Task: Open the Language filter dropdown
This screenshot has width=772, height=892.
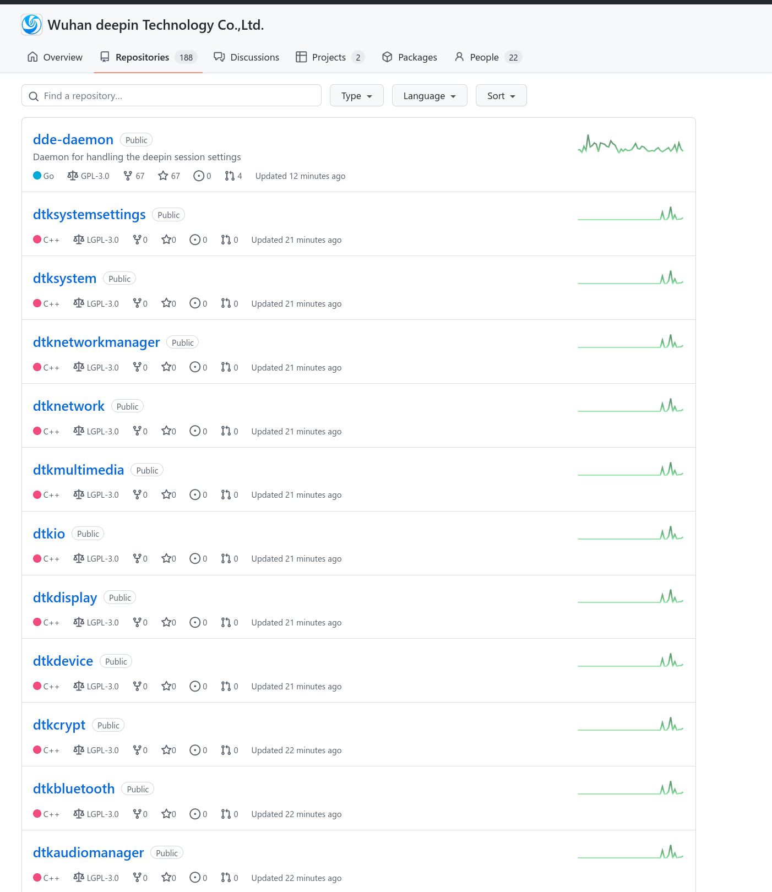Action: point(430,95)
